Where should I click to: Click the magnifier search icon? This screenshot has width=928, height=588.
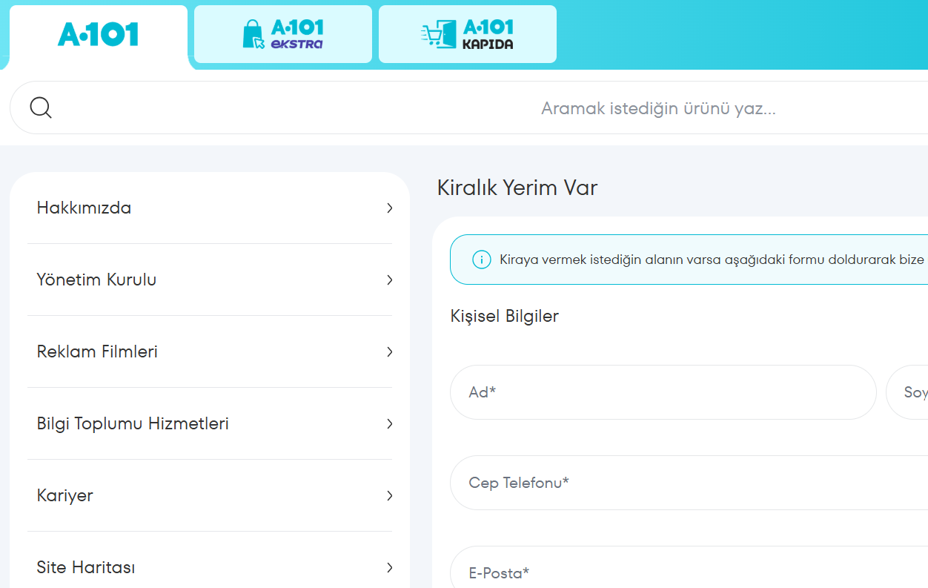[41, 108]
